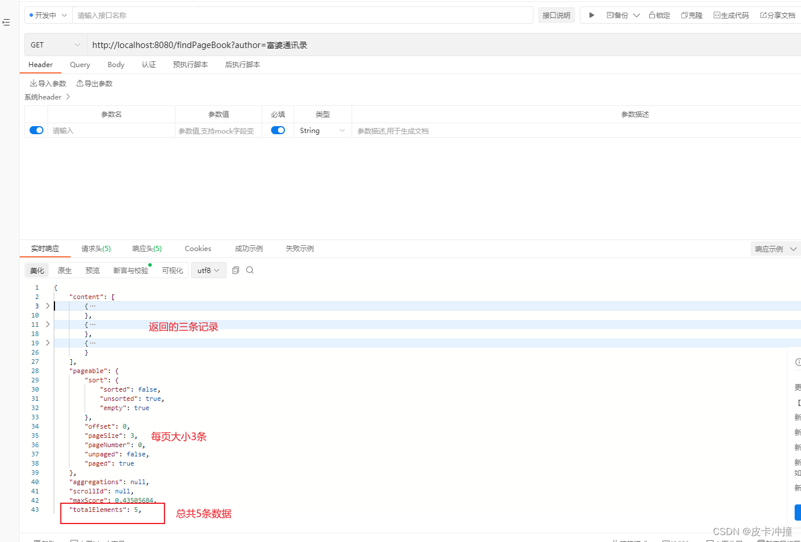Expand the folded JSON object on line 11

tap(47, 325)
